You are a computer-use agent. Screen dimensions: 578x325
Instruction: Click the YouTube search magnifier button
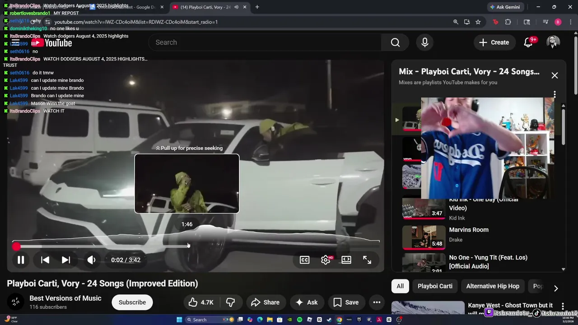pyautogui.click(x=395, y=42)
